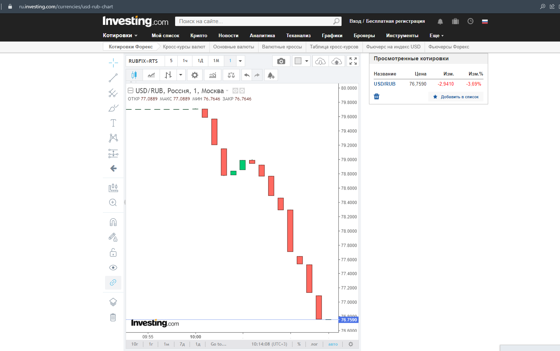Toggle lock all drawing tools
Viewport: 560px width, 351px height.
[113, 252]
